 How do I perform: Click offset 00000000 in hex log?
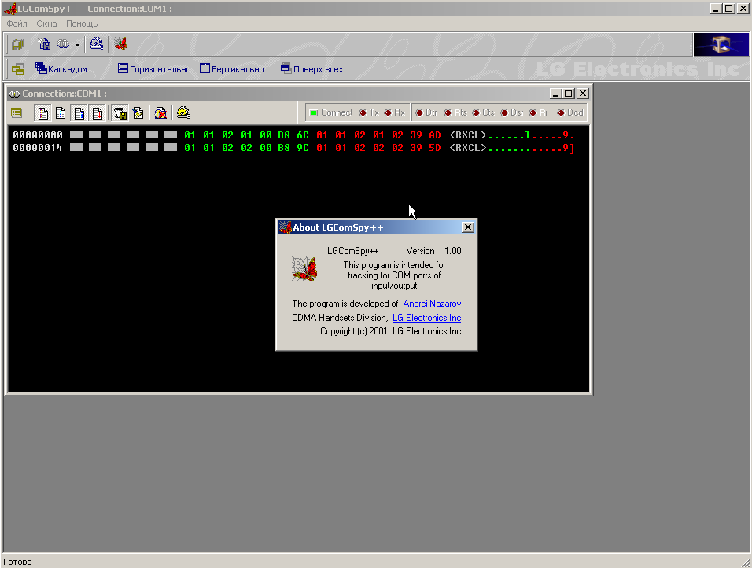38,135
